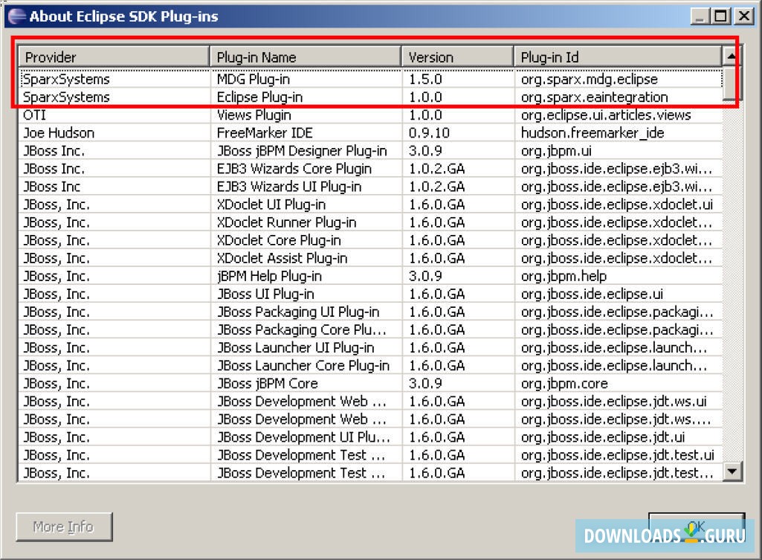
Task: Select JBoss UI Plug-in row
Action: click(370, 294)
